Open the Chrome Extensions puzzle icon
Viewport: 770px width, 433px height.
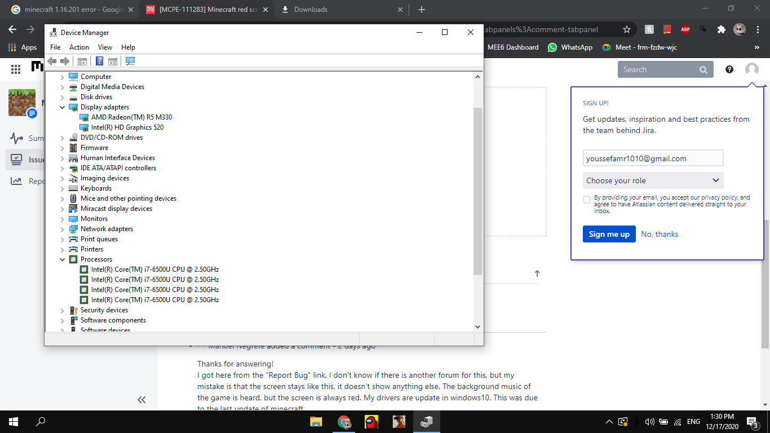tap(721, 29)
